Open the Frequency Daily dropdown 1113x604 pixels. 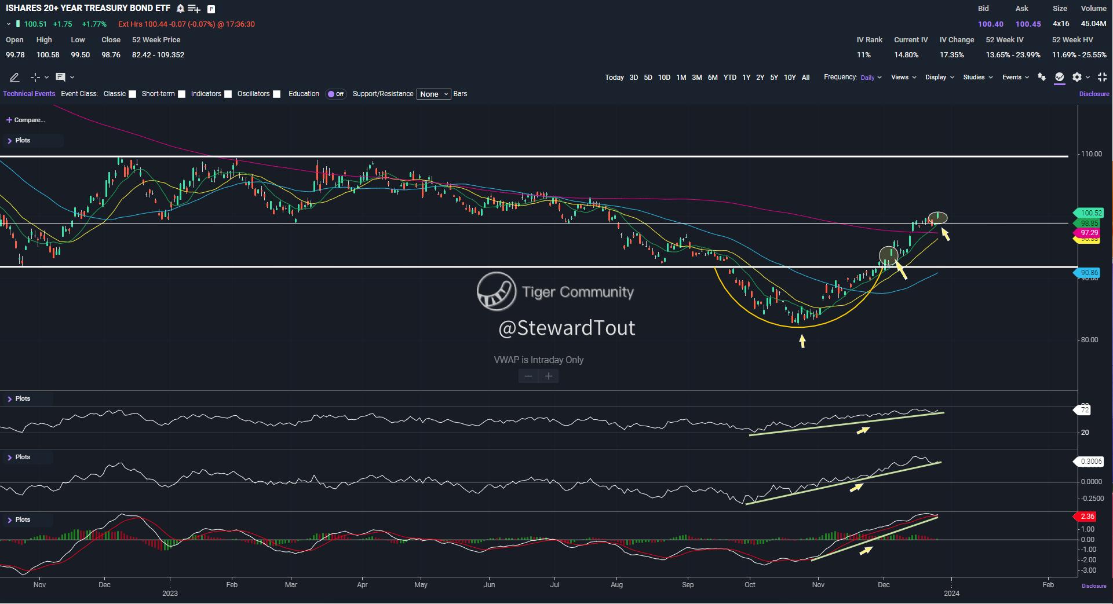(871, 78)
